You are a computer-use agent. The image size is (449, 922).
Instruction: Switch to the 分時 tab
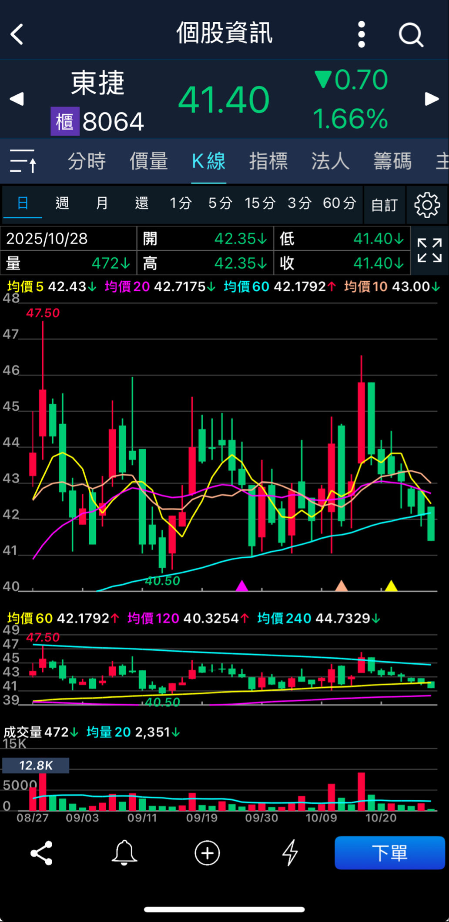pos(87,161)
